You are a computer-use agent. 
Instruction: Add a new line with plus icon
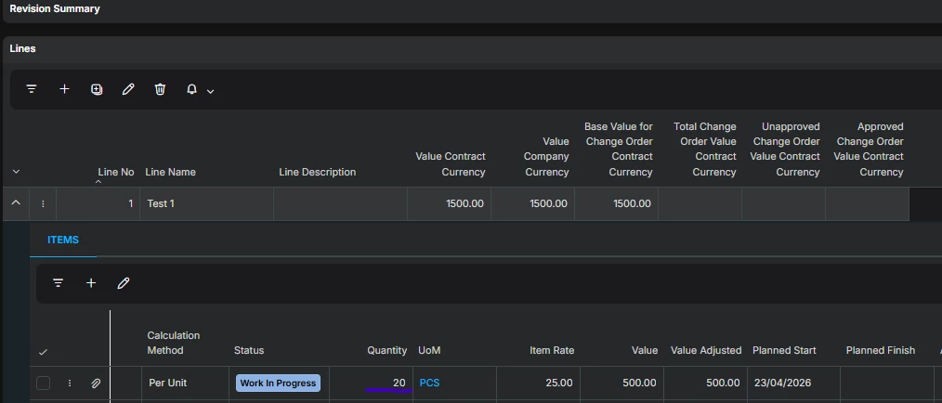click(64, 89)
